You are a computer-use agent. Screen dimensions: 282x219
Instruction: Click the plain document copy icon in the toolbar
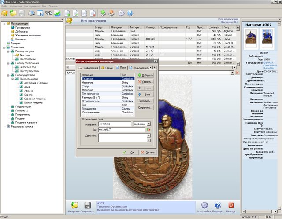84,13
